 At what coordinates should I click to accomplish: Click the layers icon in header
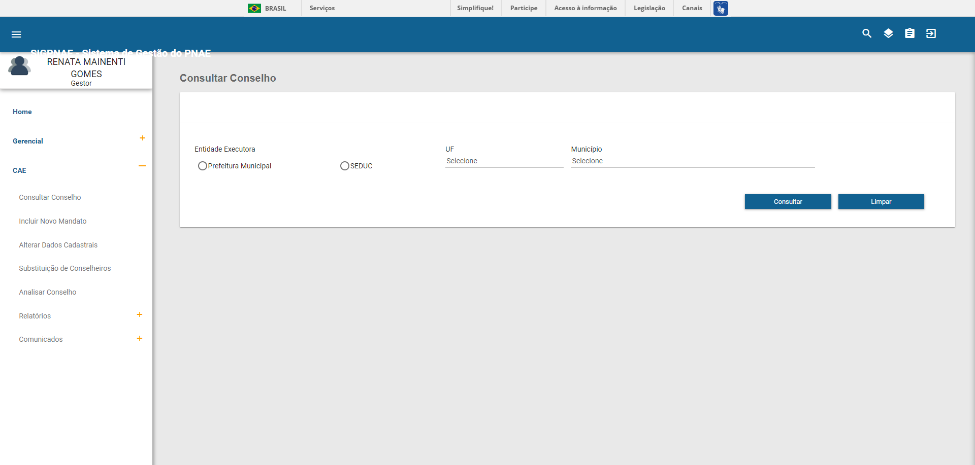pos(888,33)
